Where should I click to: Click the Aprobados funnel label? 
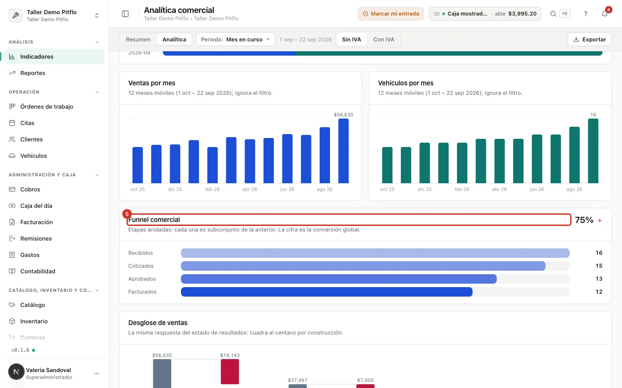click(142, 279)
